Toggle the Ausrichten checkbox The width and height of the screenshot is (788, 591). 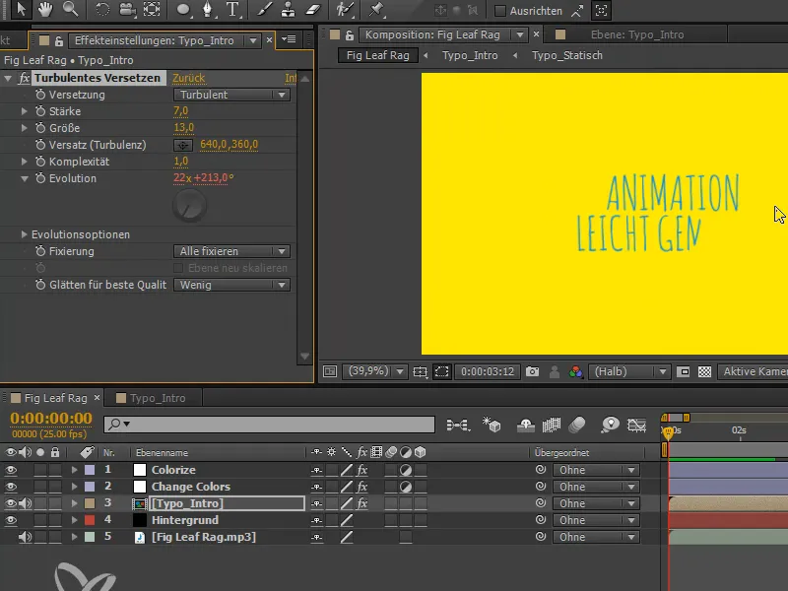point(500,11)
